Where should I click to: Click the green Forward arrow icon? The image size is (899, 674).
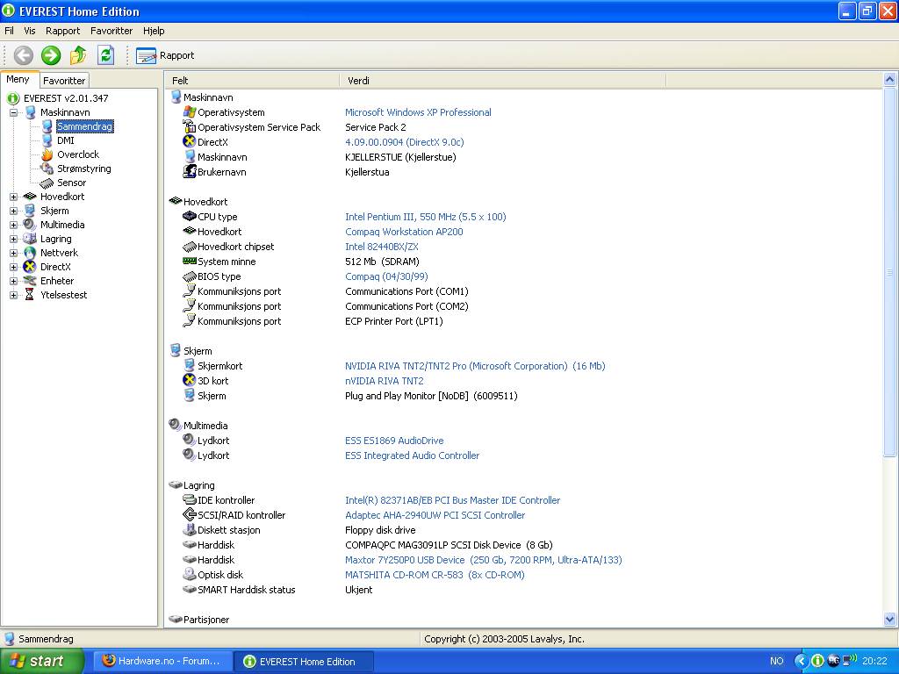point(51,55)
